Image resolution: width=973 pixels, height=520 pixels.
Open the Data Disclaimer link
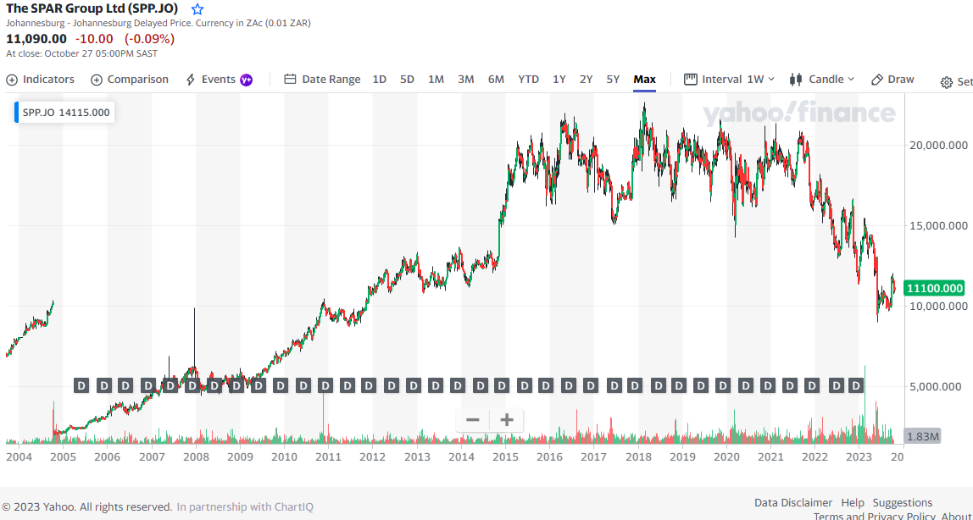coord(793,503)
